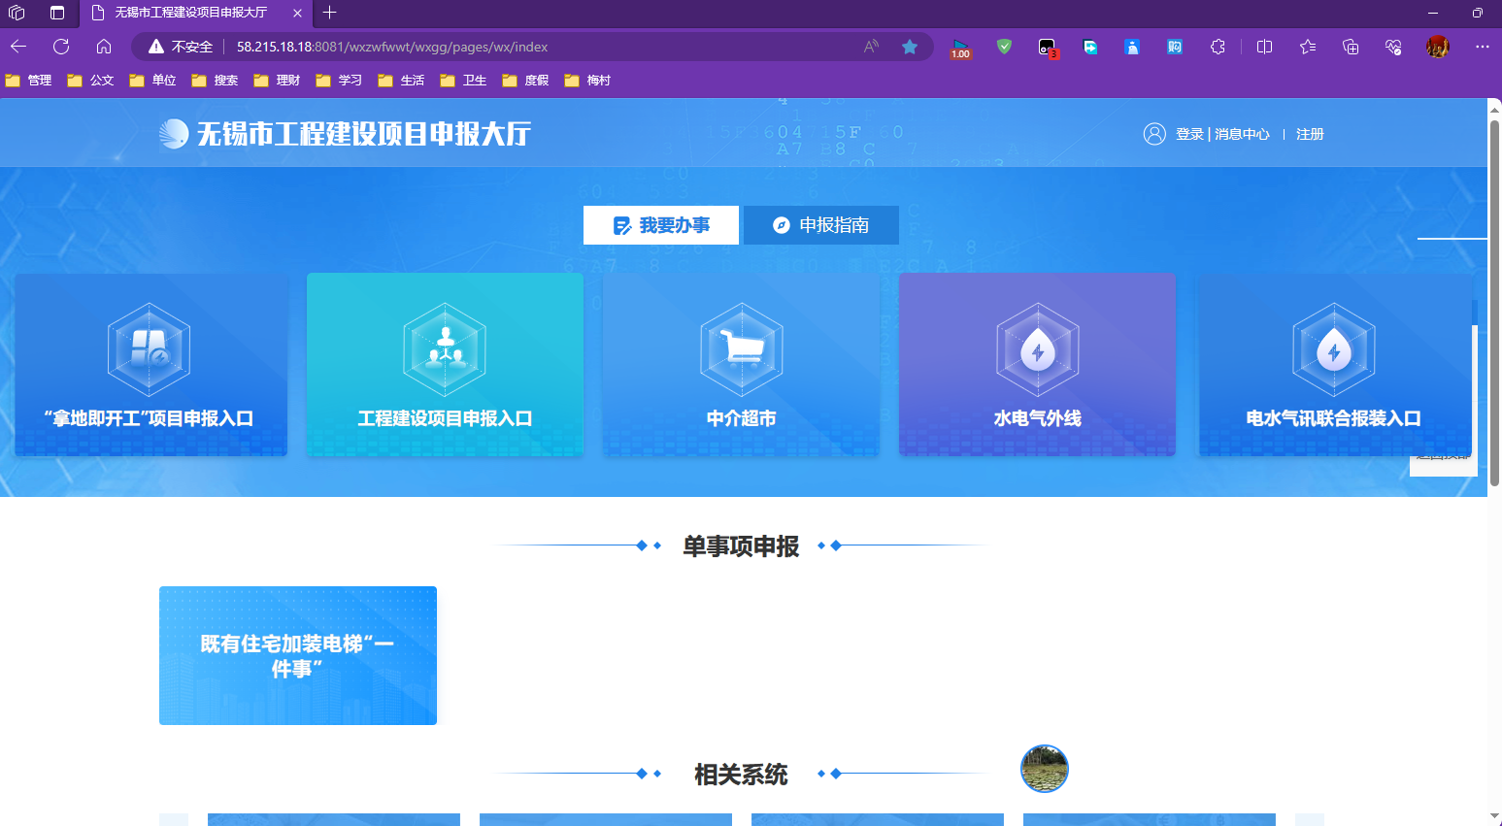Screen dimensions: 1502x826
Task: Click the 工程建设项目申报入口 hexagon icon
Action: 445,349
